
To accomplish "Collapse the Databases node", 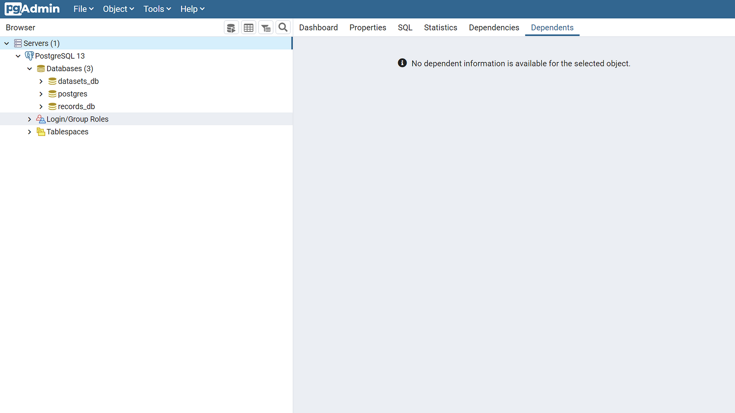I will pyautogui.click(x=30, y=69).
